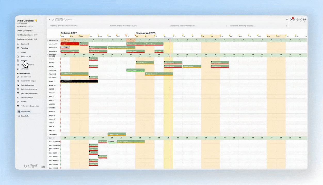Viewport: 323px width, 185px height.
Task: Open the Seleccionar tipo de habitación dropdown
Action: tap(198, 26)
